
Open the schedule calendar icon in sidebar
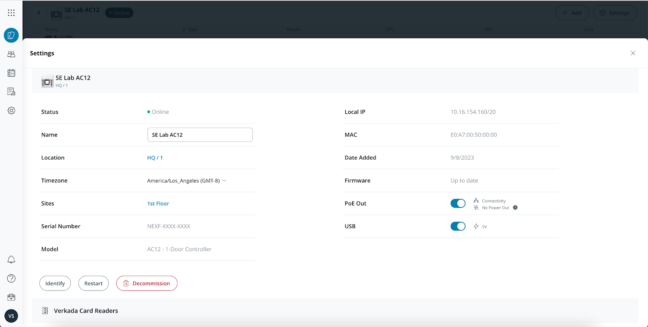(11, 73)
